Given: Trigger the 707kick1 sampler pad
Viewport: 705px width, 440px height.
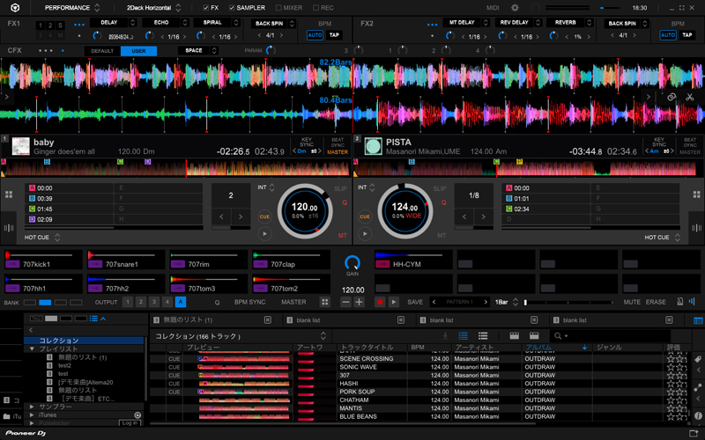Looking at the screenshot, I should tap(44, 260).
